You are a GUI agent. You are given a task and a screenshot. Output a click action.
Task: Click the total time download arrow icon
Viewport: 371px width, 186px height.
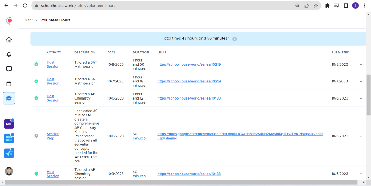click(x=234, y=39)
